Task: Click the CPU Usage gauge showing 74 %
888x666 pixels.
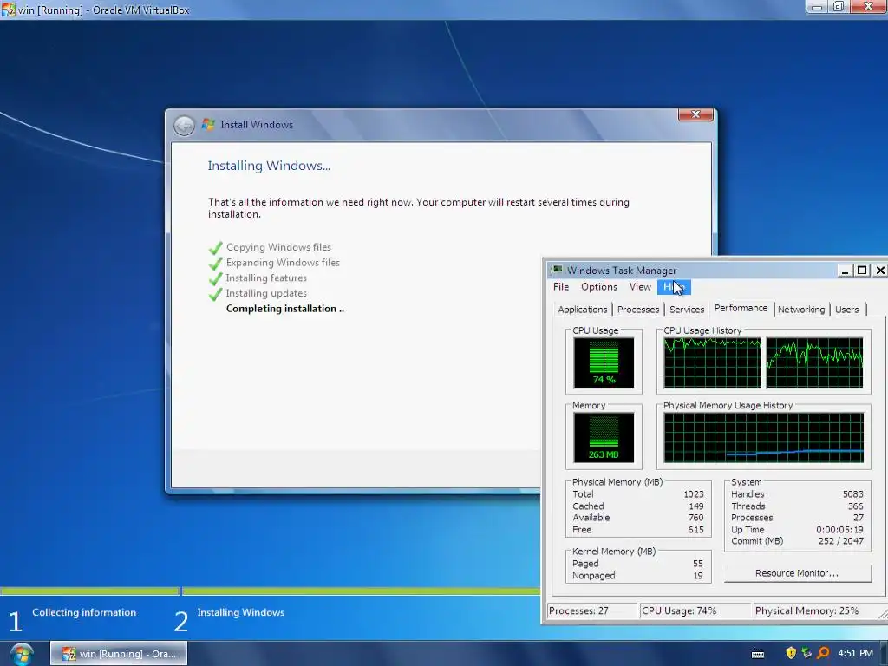Action: click(x=604, y=362)
